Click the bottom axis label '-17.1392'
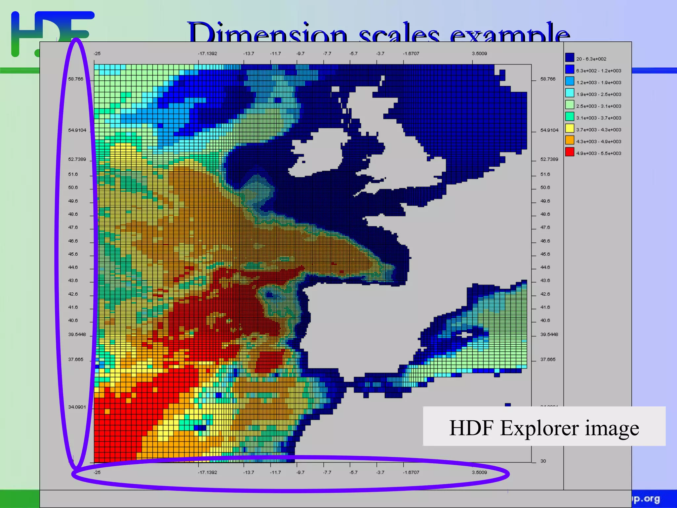The height and width of the screenshot is (508, 677). (x=208, y=472)
